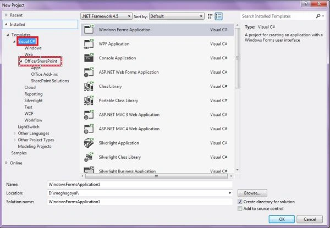The width and height of the screenshot is (330, 228).
Task: Click the ASP.NET MVC 3 Web Application icon
Action: coord(89,114)
